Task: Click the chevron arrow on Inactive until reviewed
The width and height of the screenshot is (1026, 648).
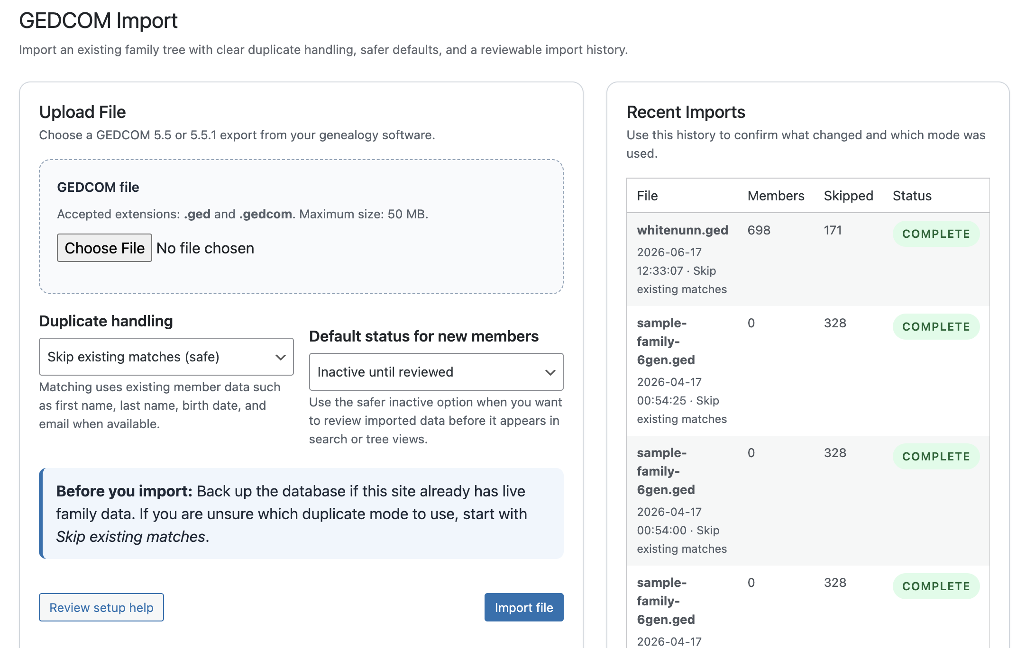Action: pyautogui.click(x=550, y=372)
